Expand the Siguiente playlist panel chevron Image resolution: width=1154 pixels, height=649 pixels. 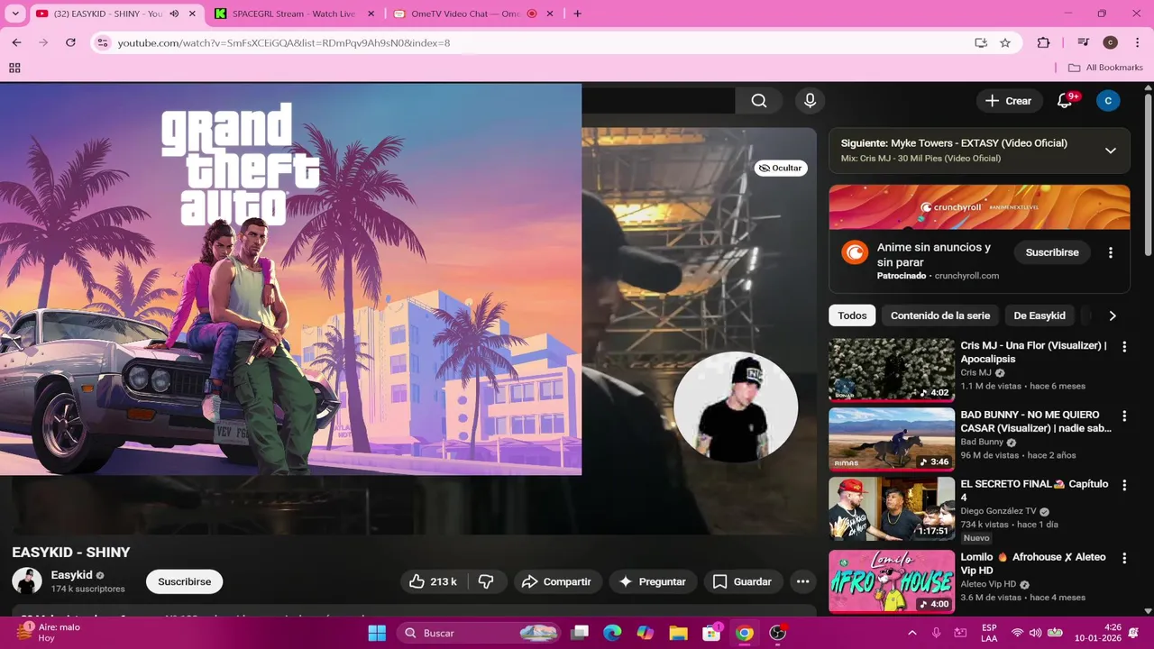[x=1111, y=151]
